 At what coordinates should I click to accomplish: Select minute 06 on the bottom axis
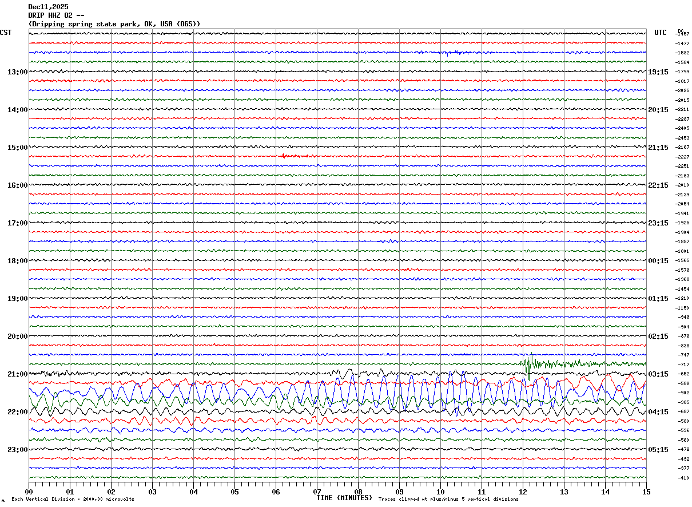[x=276, y=492]
